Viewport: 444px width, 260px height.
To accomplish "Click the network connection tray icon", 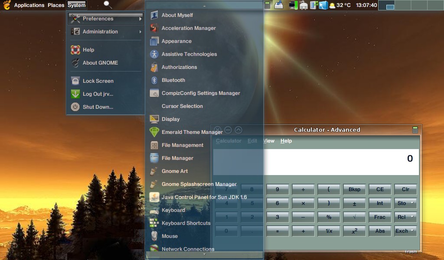I will 304,5.
